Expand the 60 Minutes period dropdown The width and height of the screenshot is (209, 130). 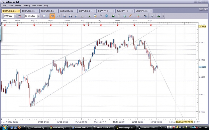click(38, 16)
